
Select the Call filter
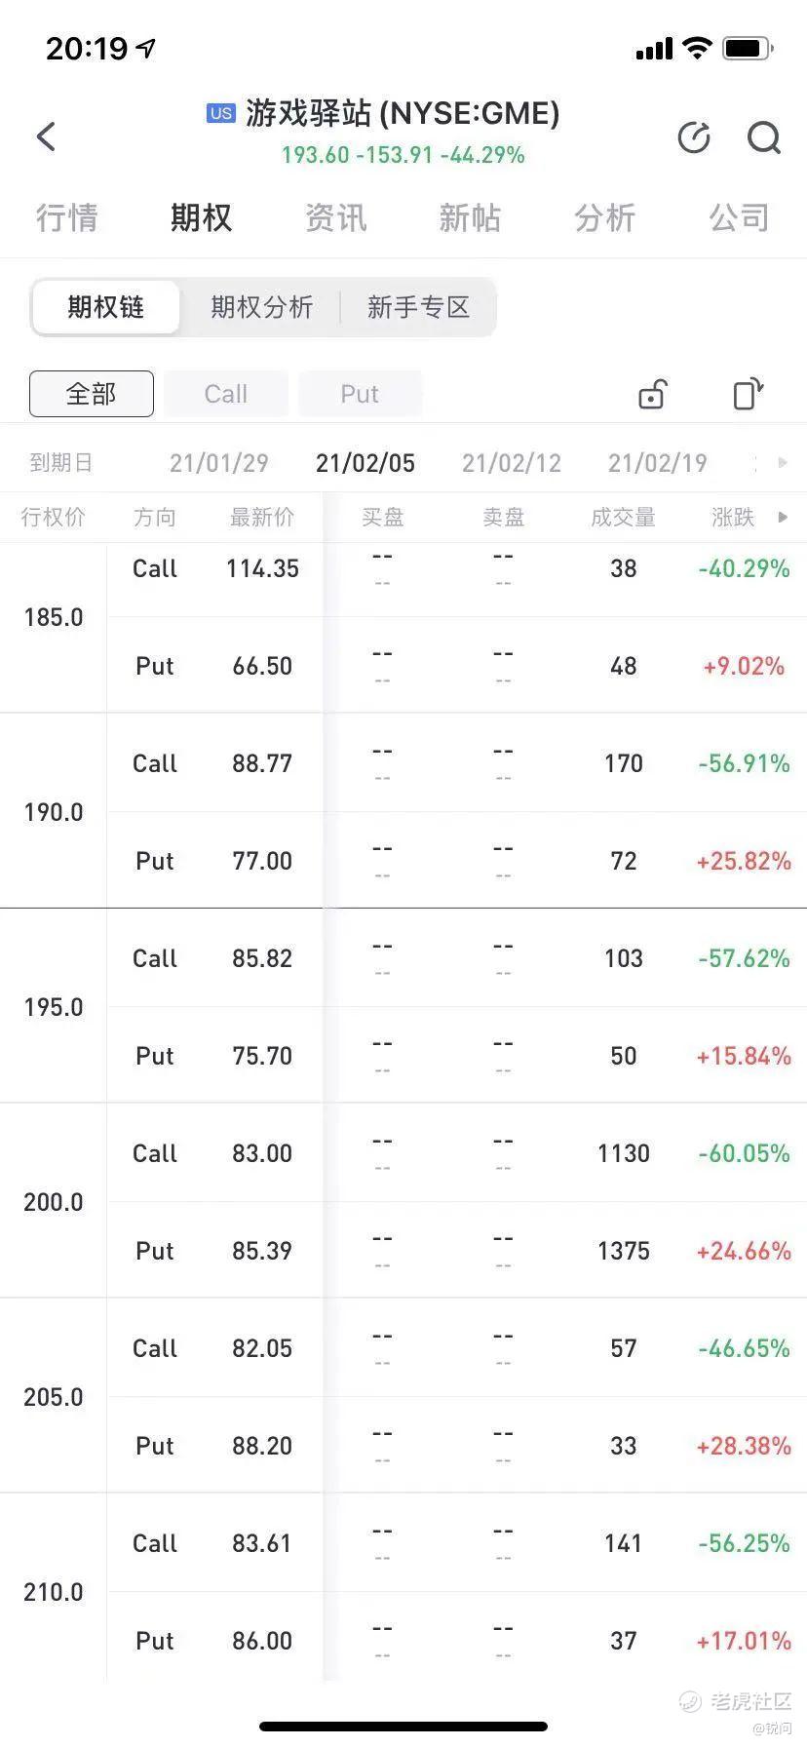coord(226,394)
